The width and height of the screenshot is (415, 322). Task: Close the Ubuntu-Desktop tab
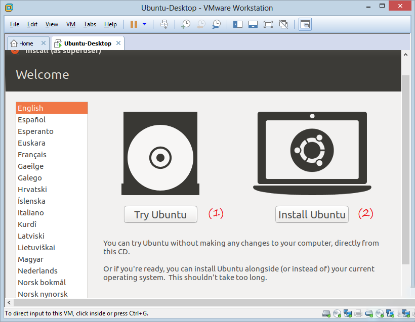[x=118, y=43]
